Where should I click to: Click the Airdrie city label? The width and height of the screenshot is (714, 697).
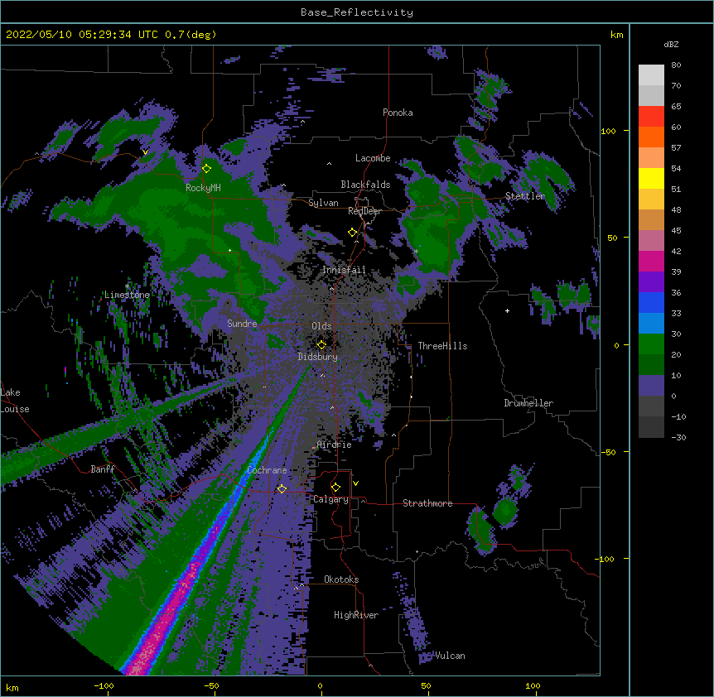click(335, 445)
